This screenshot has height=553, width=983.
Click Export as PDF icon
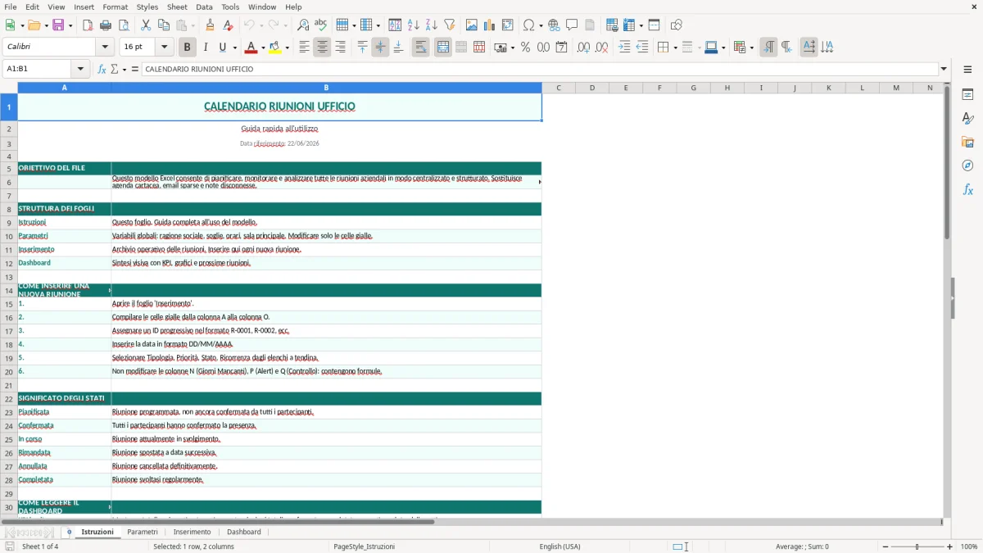(x=88, y=25)
